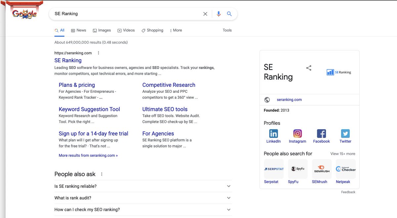397x218 pixels.
Task: Select the Netpeak Checker logo thumbnail
Action: (346, 169)
